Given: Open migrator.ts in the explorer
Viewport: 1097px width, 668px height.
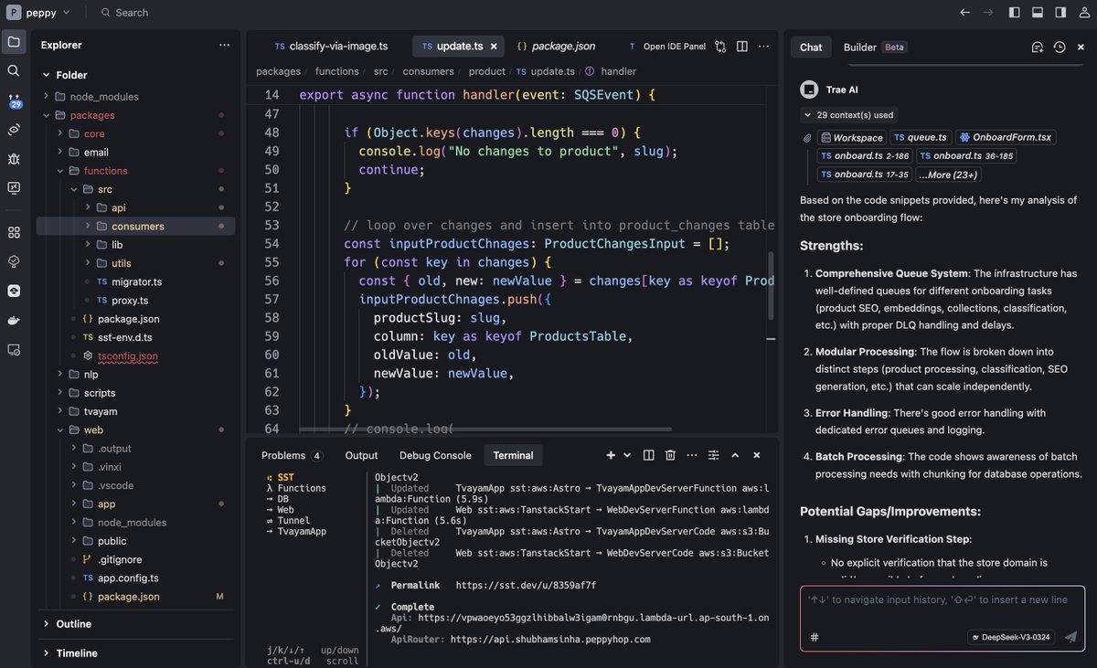Looking at the screenshot, I should (x=135, y=281).
